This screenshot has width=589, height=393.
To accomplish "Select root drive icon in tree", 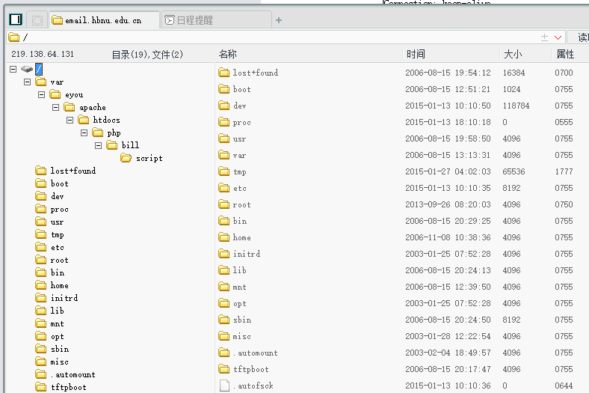I will tap(27, 69).
